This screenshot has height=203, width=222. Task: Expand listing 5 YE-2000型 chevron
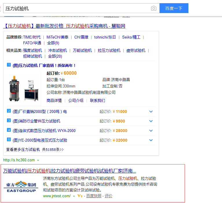coord(151,140)
